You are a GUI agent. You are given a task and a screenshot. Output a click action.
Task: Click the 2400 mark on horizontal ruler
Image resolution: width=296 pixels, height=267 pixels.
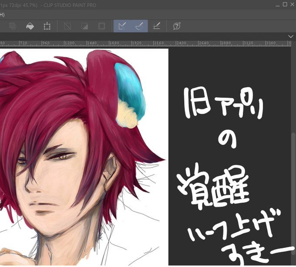181,43
